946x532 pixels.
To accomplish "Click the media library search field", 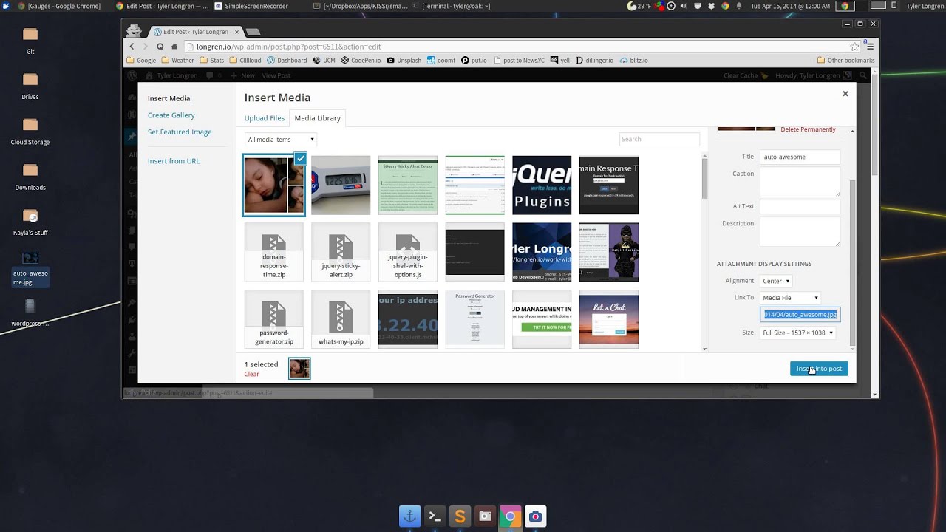I will [659, 139].
